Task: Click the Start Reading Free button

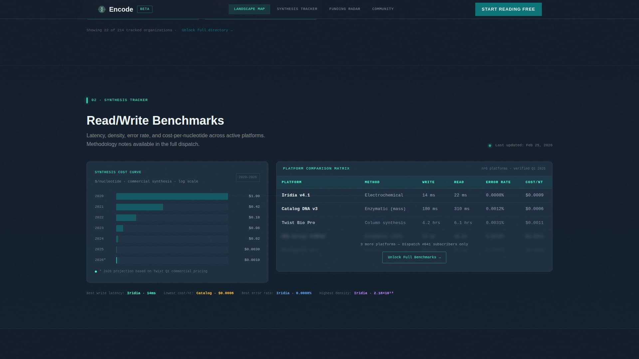Action: coord(508,9)
